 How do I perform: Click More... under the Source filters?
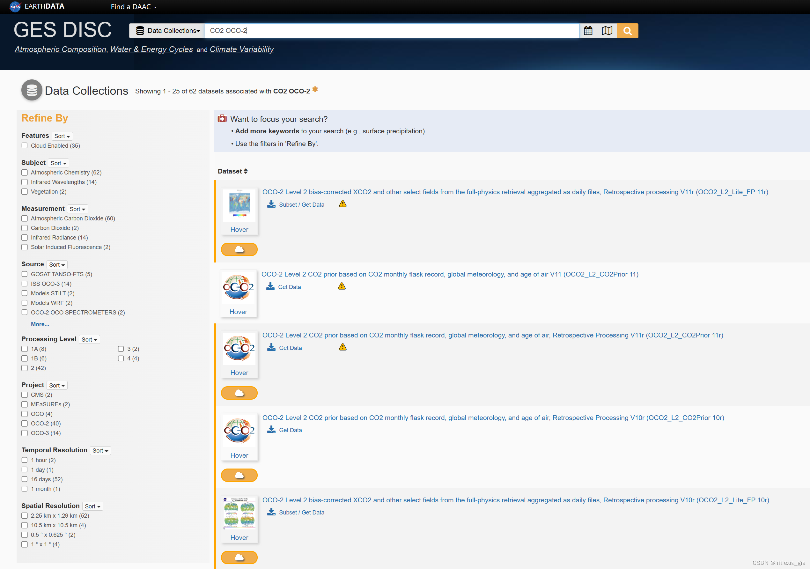point(40,324)
